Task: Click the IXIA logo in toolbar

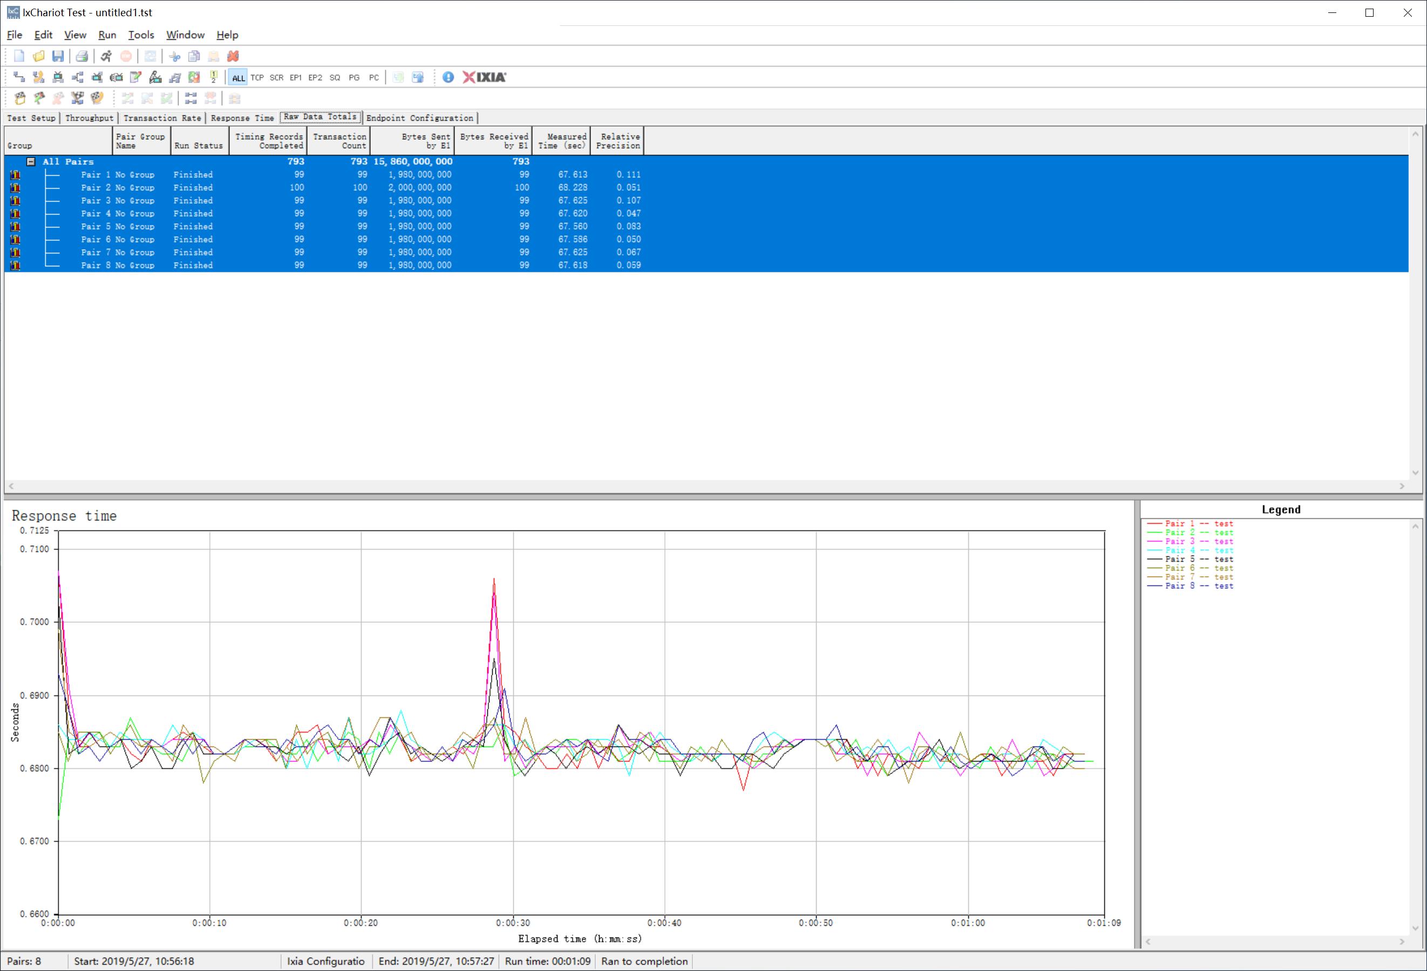Action: tap(485, 77)
